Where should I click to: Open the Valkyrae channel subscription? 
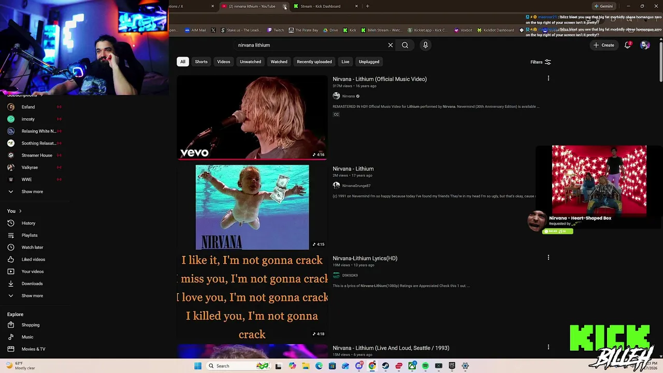pos(30,167)
